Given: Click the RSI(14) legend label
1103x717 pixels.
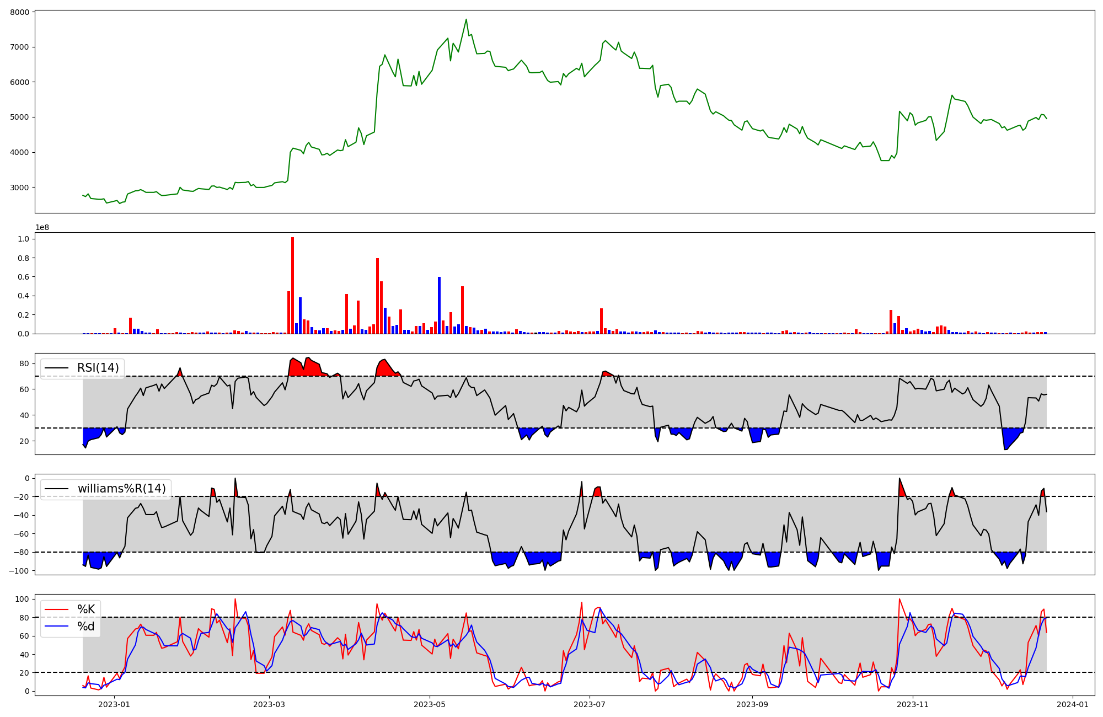Looking at the screenshot, I should click(x=98, y=368).
